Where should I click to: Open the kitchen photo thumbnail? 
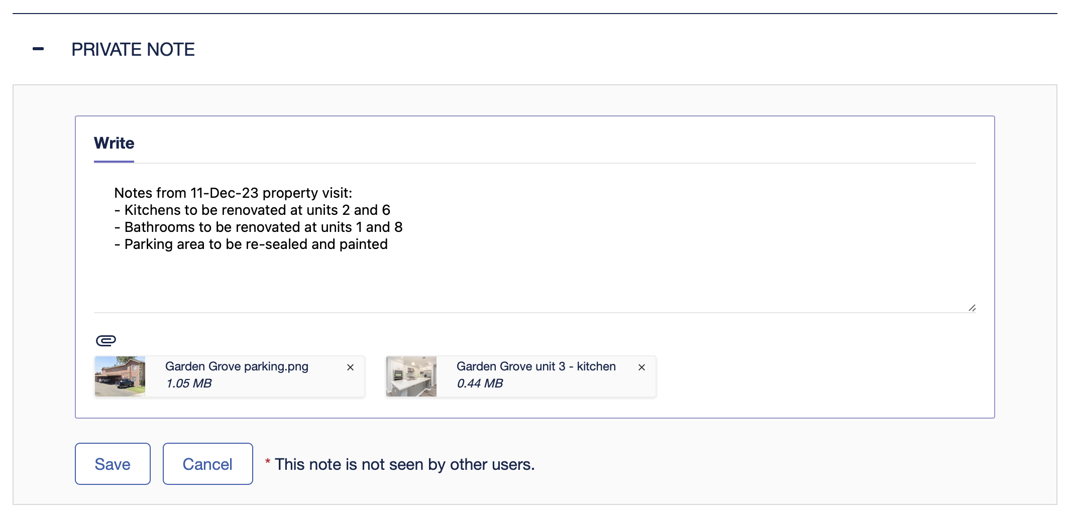coord(411,376)
